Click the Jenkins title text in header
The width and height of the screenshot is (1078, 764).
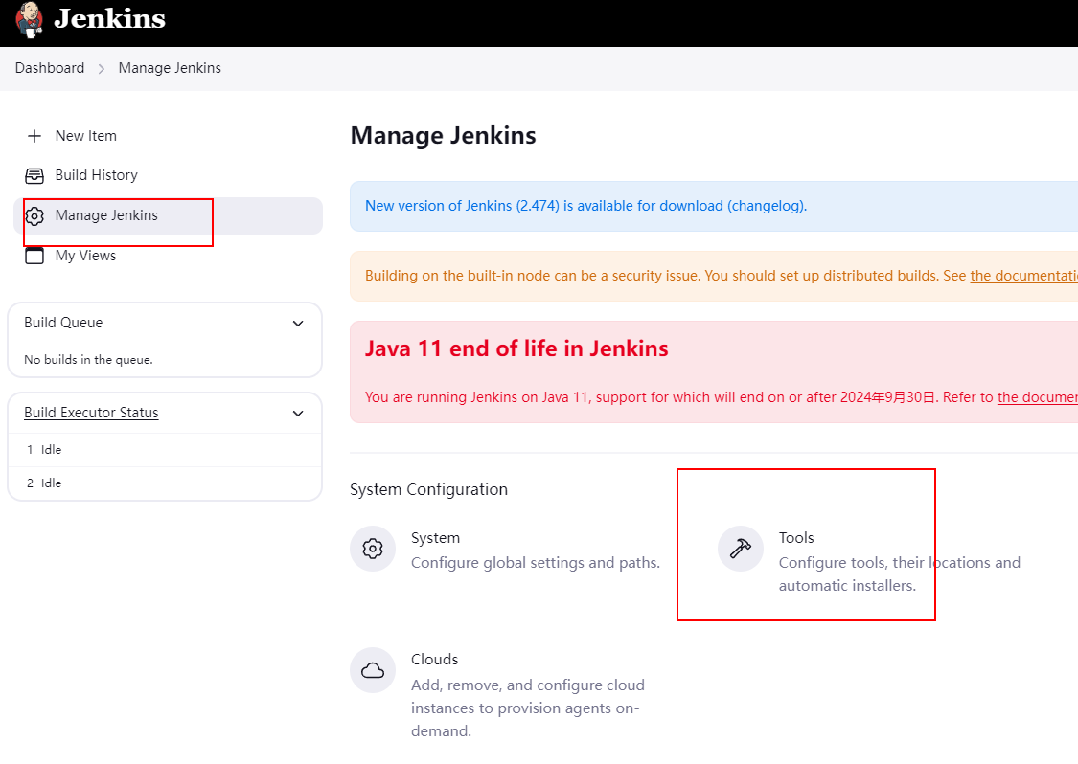click(109, 18)
